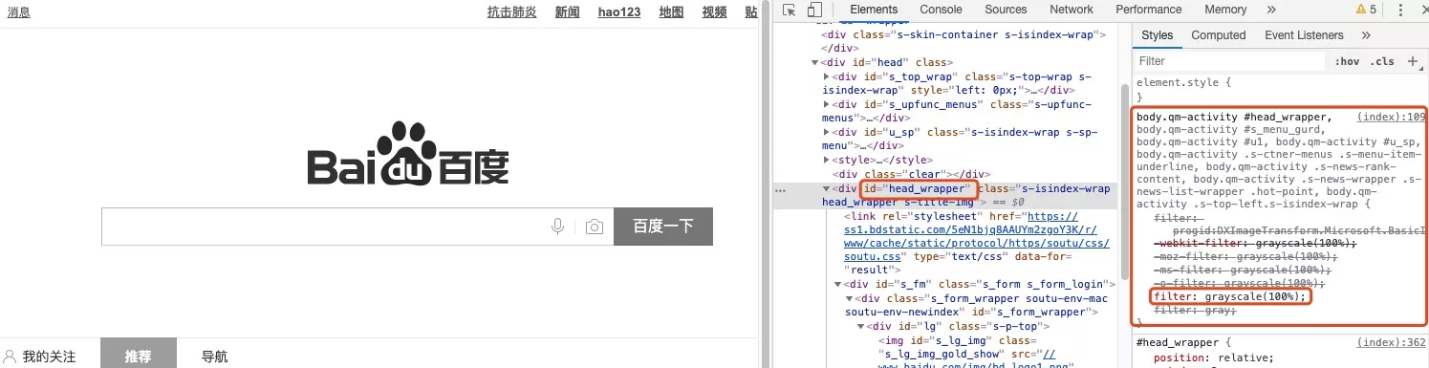This screenshot has width=1429, height=368.
Task: Collapse the div id="head_wrapper" node
Action: coord(827,188)
